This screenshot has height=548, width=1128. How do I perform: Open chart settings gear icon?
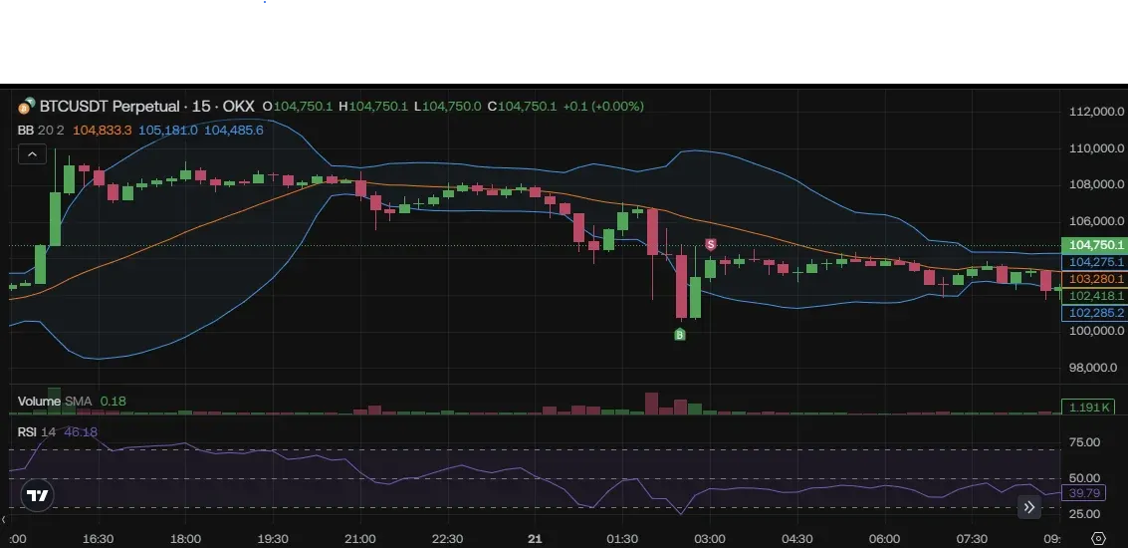click(1098, 538)
